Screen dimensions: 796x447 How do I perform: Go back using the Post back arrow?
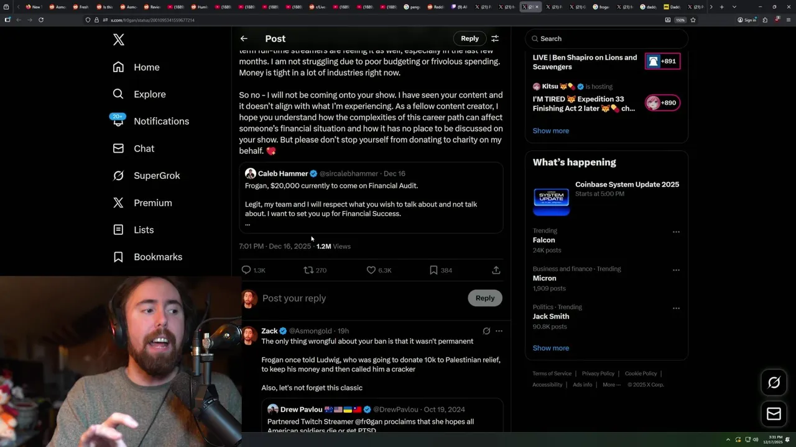(244, 38)
